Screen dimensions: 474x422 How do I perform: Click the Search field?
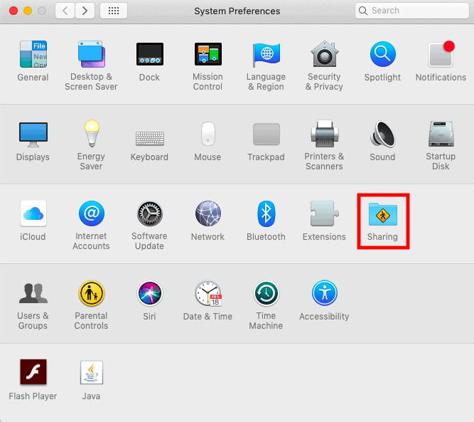coord(412,11)
